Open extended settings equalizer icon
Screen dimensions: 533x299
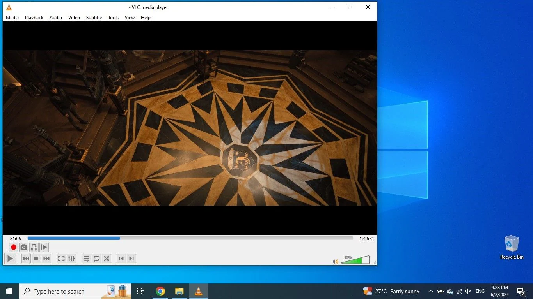pyautogui.click(x=71, y=259)
